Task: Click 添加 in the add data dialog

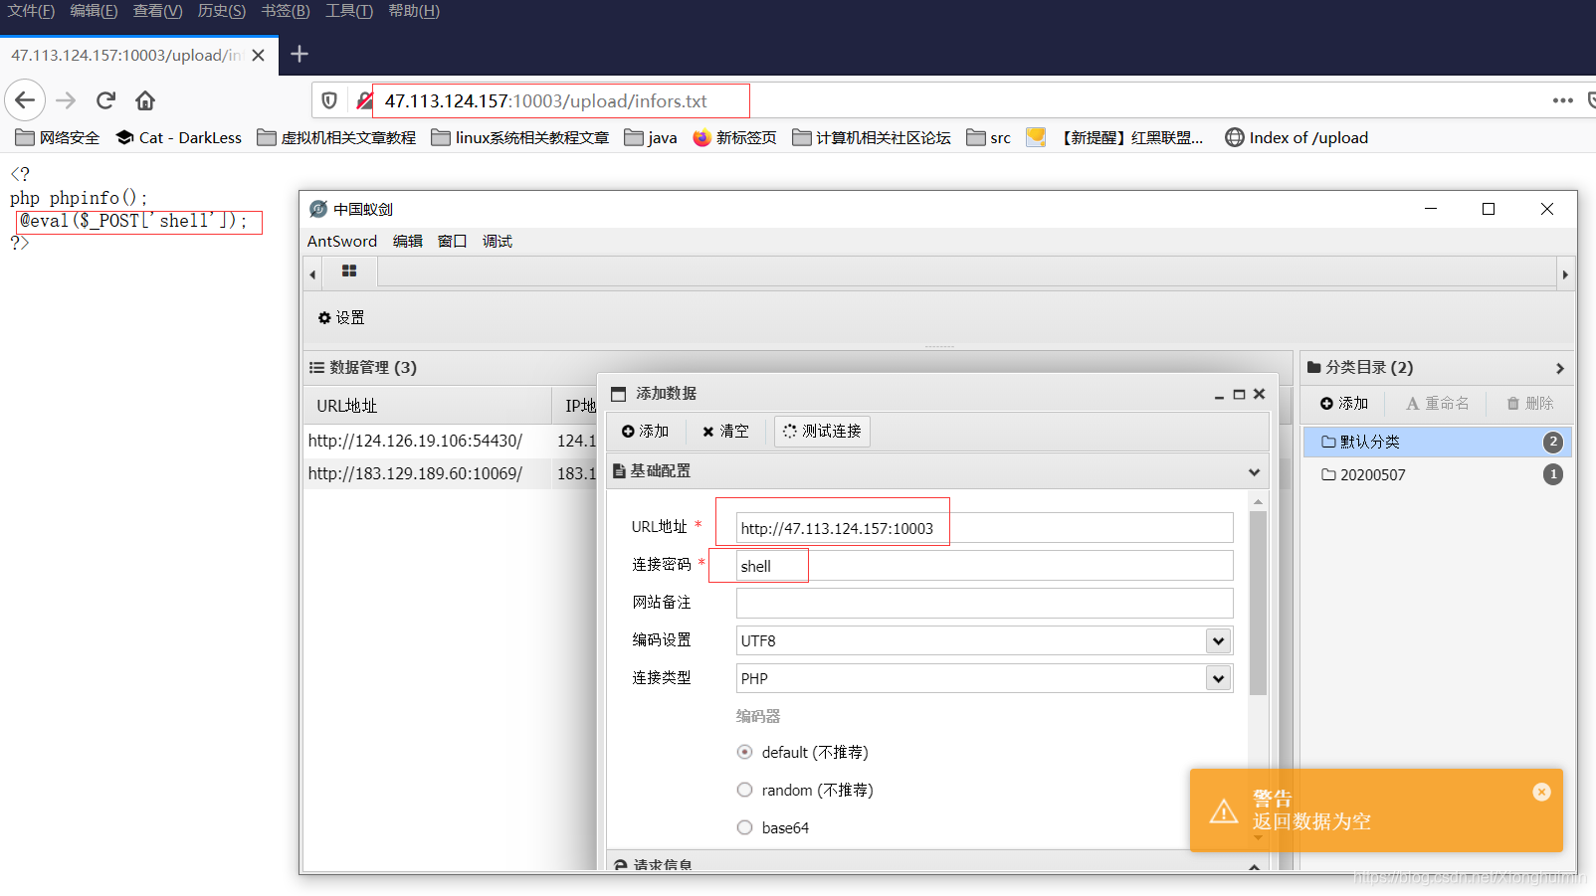Action: click(645, 431)
